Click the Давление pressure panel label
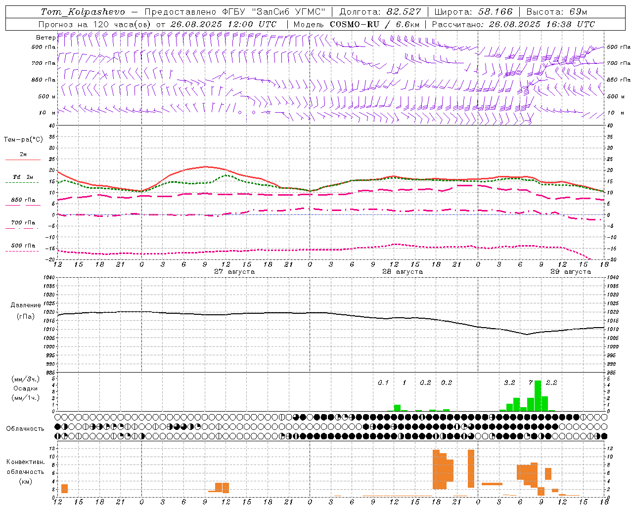Screen dimensions: 633x506 (26, 305)
